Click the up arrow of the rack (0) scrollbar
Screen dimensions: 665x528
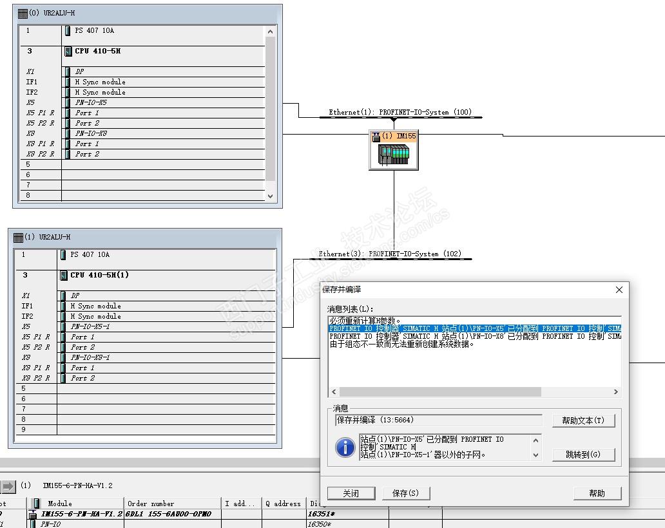[x=270, y=32]
